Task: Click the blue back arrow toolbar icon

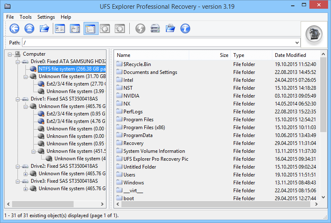Action: [x=15, y=28]
